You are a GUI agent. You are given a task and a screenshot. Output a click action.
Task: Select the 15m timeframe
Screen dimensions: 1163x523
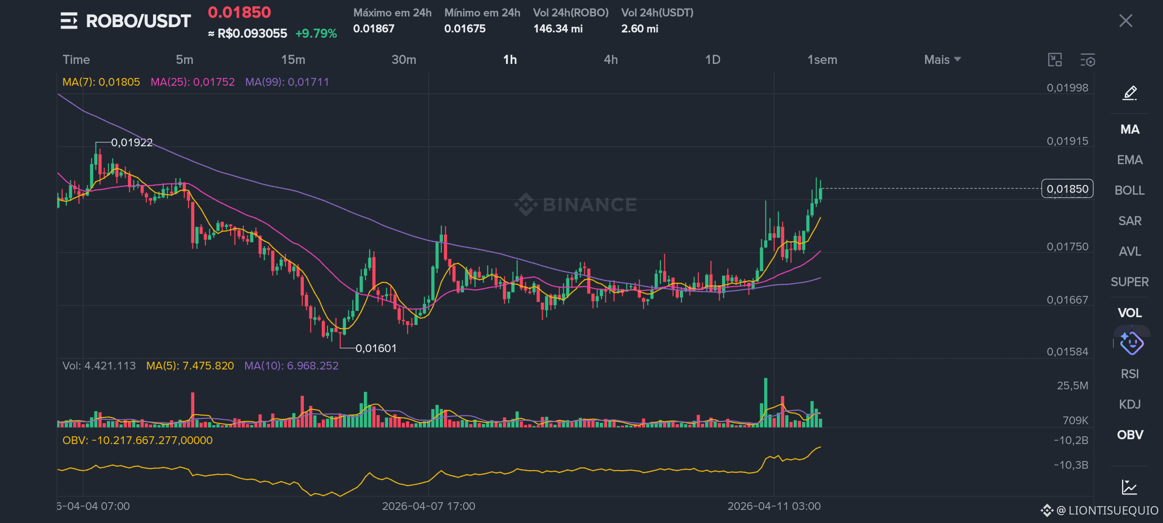[x=293, y=60]
